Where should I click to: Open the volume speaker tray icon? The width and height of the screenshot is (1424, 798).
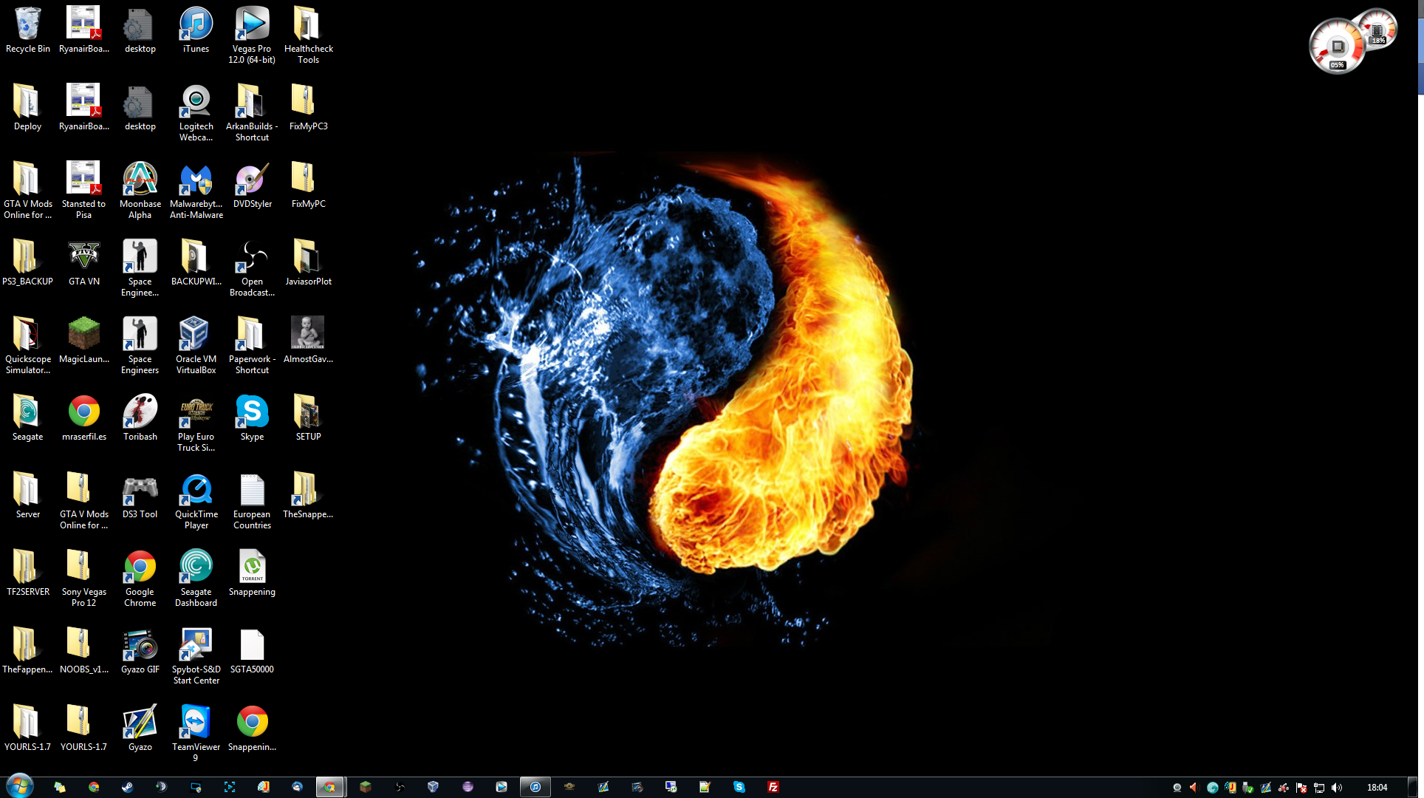pyautogui.click(x=1337, y=788)
